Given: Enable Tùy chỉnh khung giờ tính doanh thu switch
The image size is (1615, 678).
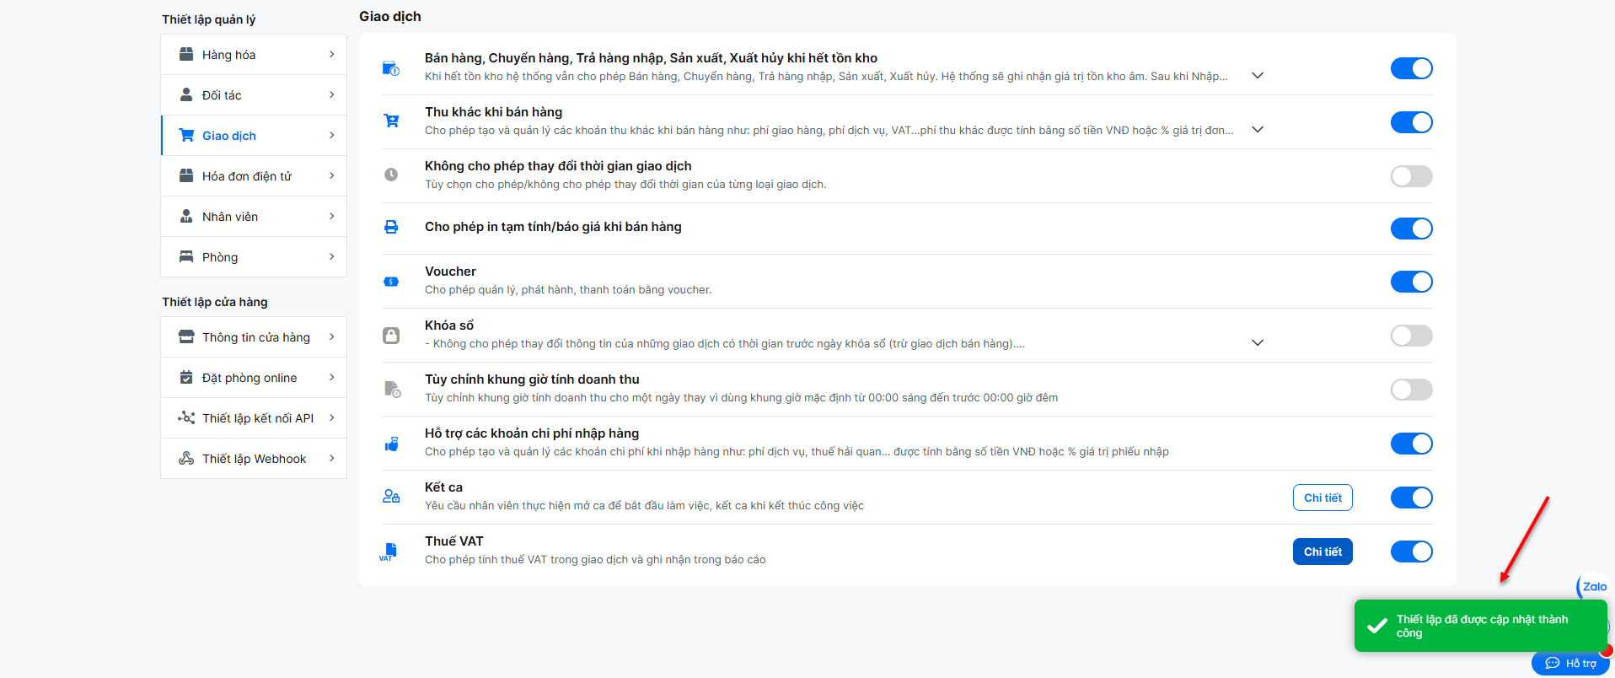Looking at the screenshot, I should tap(1412, 390).
